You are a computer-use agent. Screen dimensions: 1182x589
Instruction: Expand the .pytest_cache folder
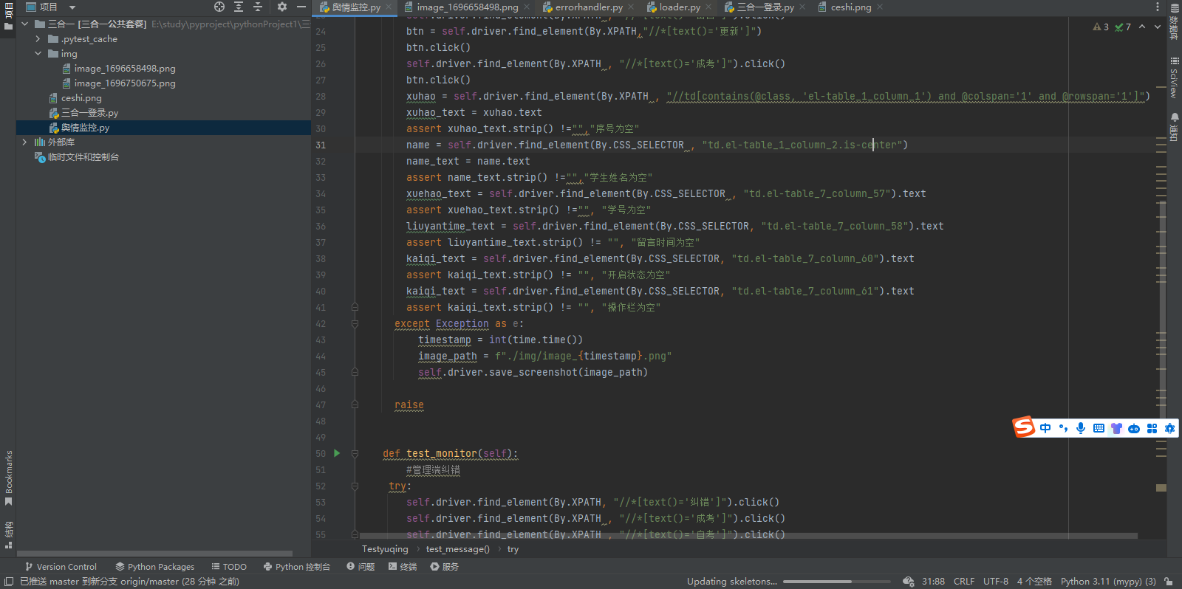coord(38,38)
